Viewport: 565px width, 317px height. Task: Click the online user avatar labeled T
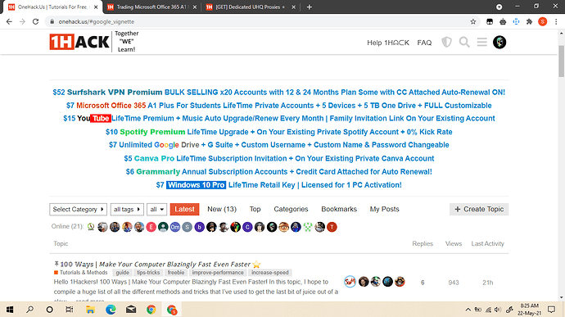pos(332,227)
